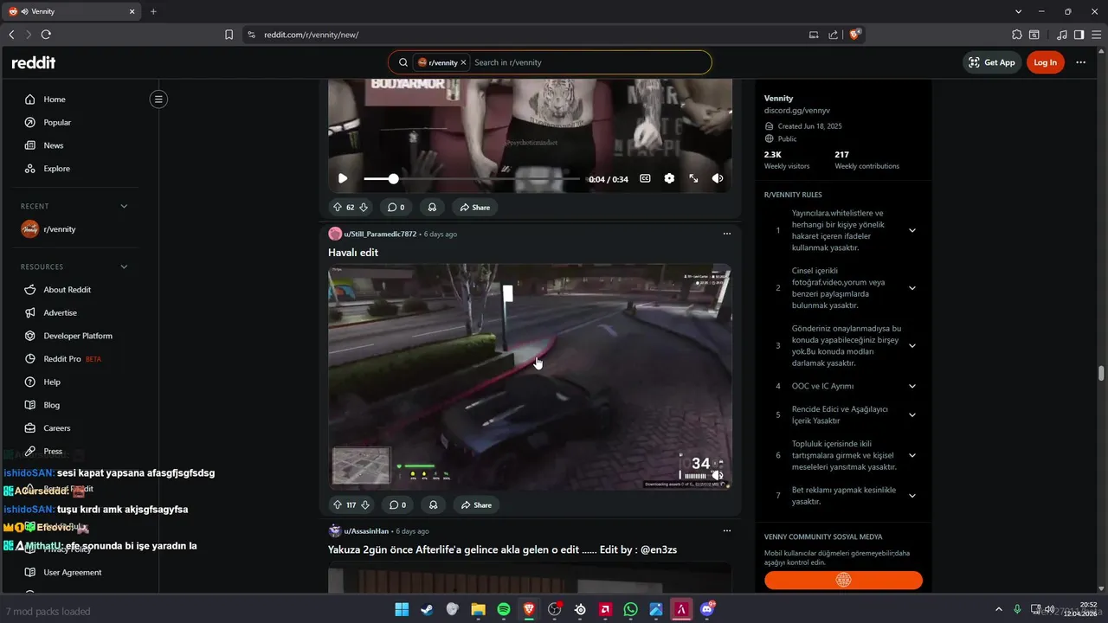Viewport: 1108px width, 623px height.
Task: Mute the top video's audio
Action: tap(718, 178)
